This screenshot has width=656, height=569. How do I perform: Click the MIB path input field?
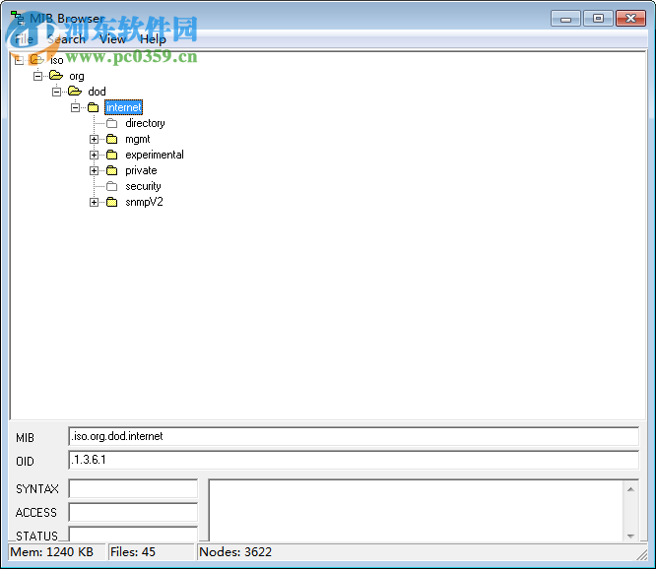pos(354,436)
